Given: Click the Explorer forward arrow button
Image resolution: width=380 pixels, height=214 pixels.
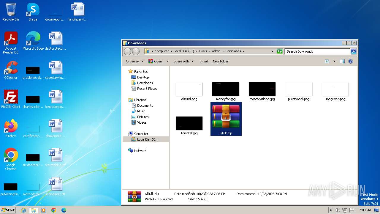Looking at the screenshot, I should point(136,51).
